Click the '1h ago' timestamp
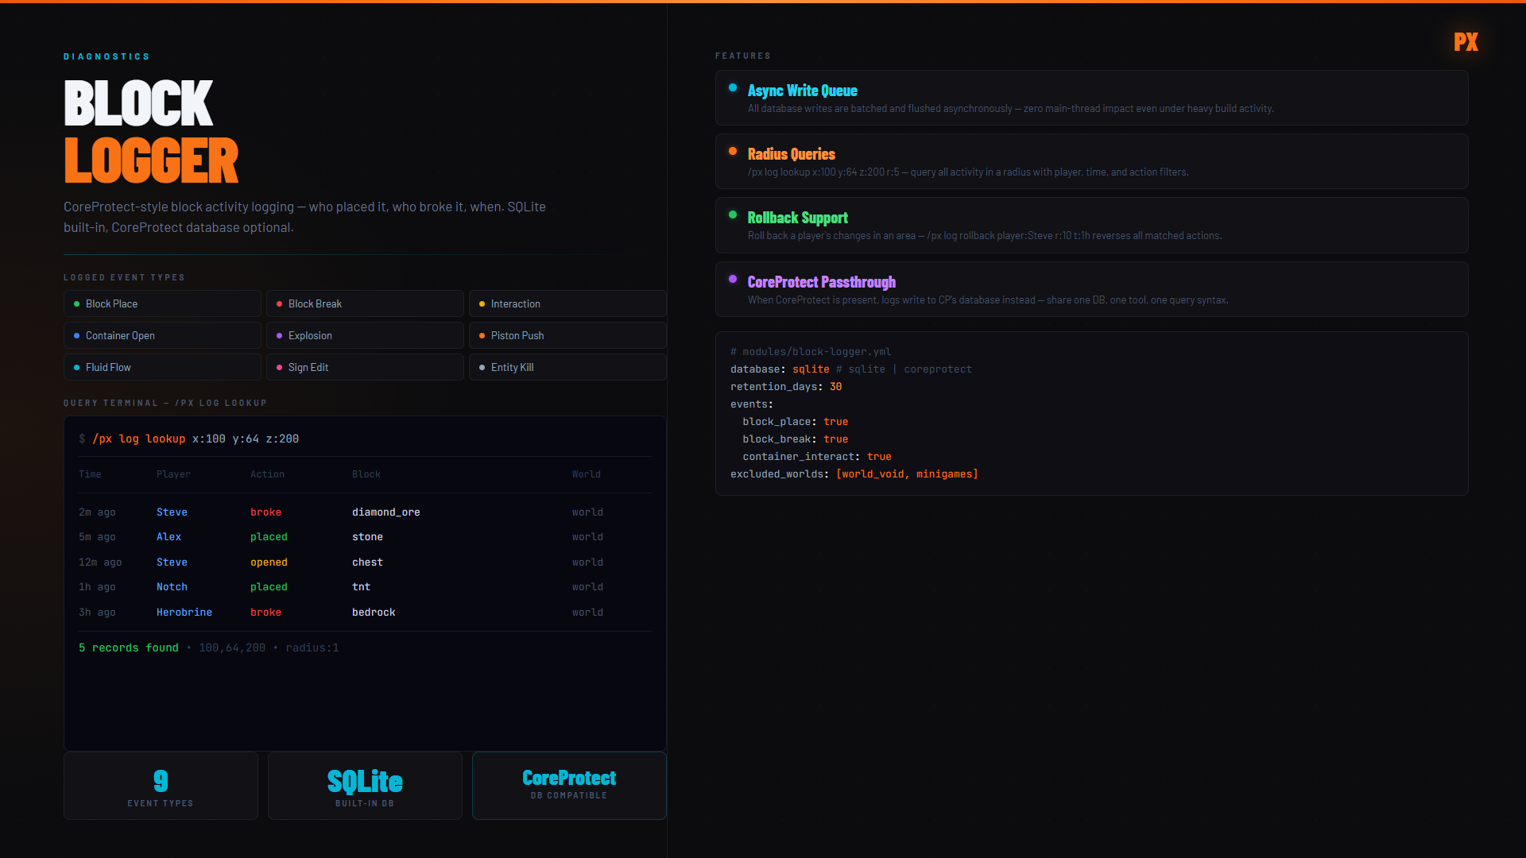Viewport: 1526px width, 858px height. 97,587
